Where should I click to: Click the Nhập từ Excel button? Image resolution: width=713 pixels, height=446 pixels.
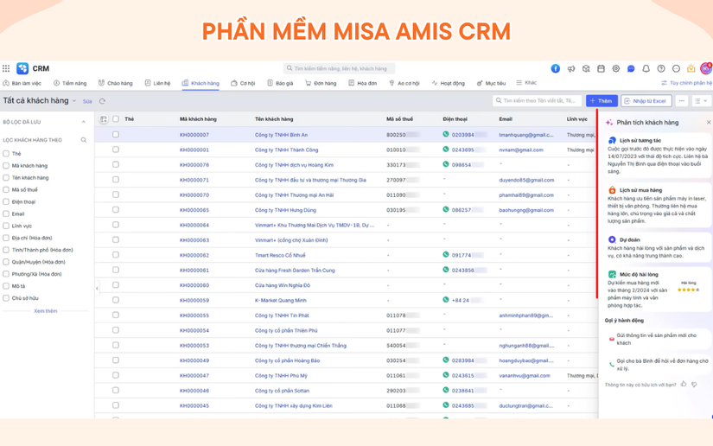[x=646, y=101]
